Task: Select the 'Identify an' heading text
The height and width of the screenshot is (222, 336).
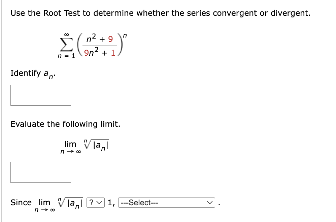Action: [x=32, y=73]
